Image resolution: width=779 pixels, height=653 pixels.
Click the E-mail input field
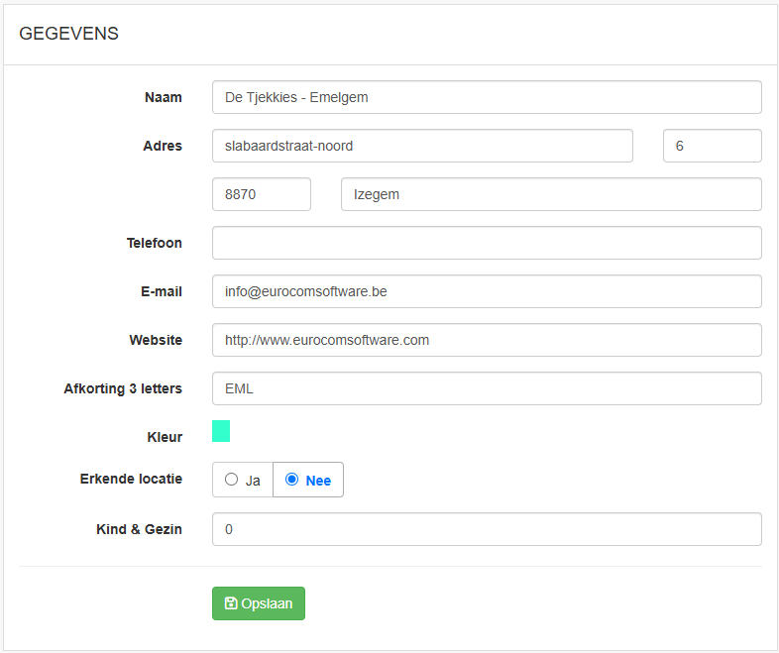tap(487, 291)
